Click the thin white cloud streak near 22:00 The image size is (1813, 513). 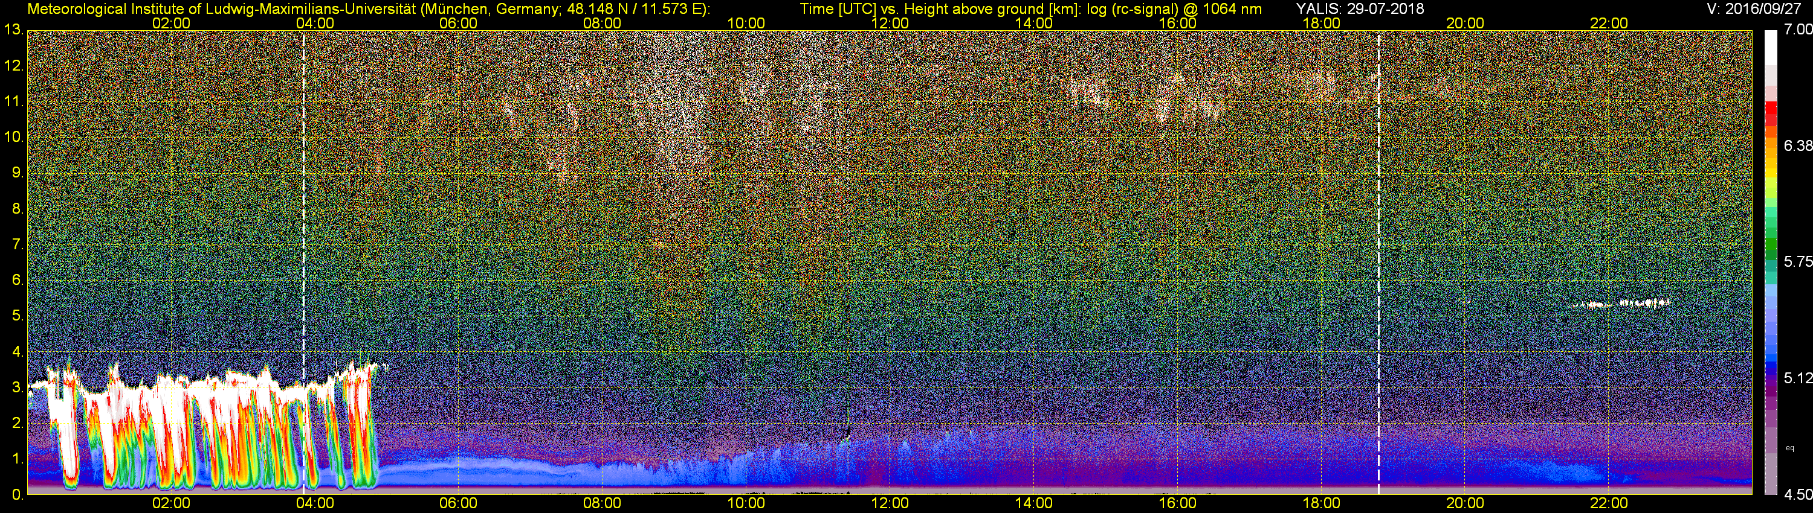click(1621, 304)
